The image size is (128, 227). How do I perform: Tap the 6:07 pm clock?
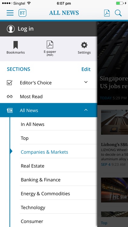click(x=64, y=3)
